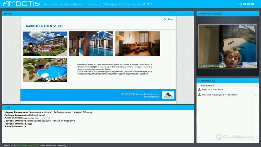Click the ATTENDEE LIST panel header
The height and width of the screenshot is (147, 261).
point(228,81)
